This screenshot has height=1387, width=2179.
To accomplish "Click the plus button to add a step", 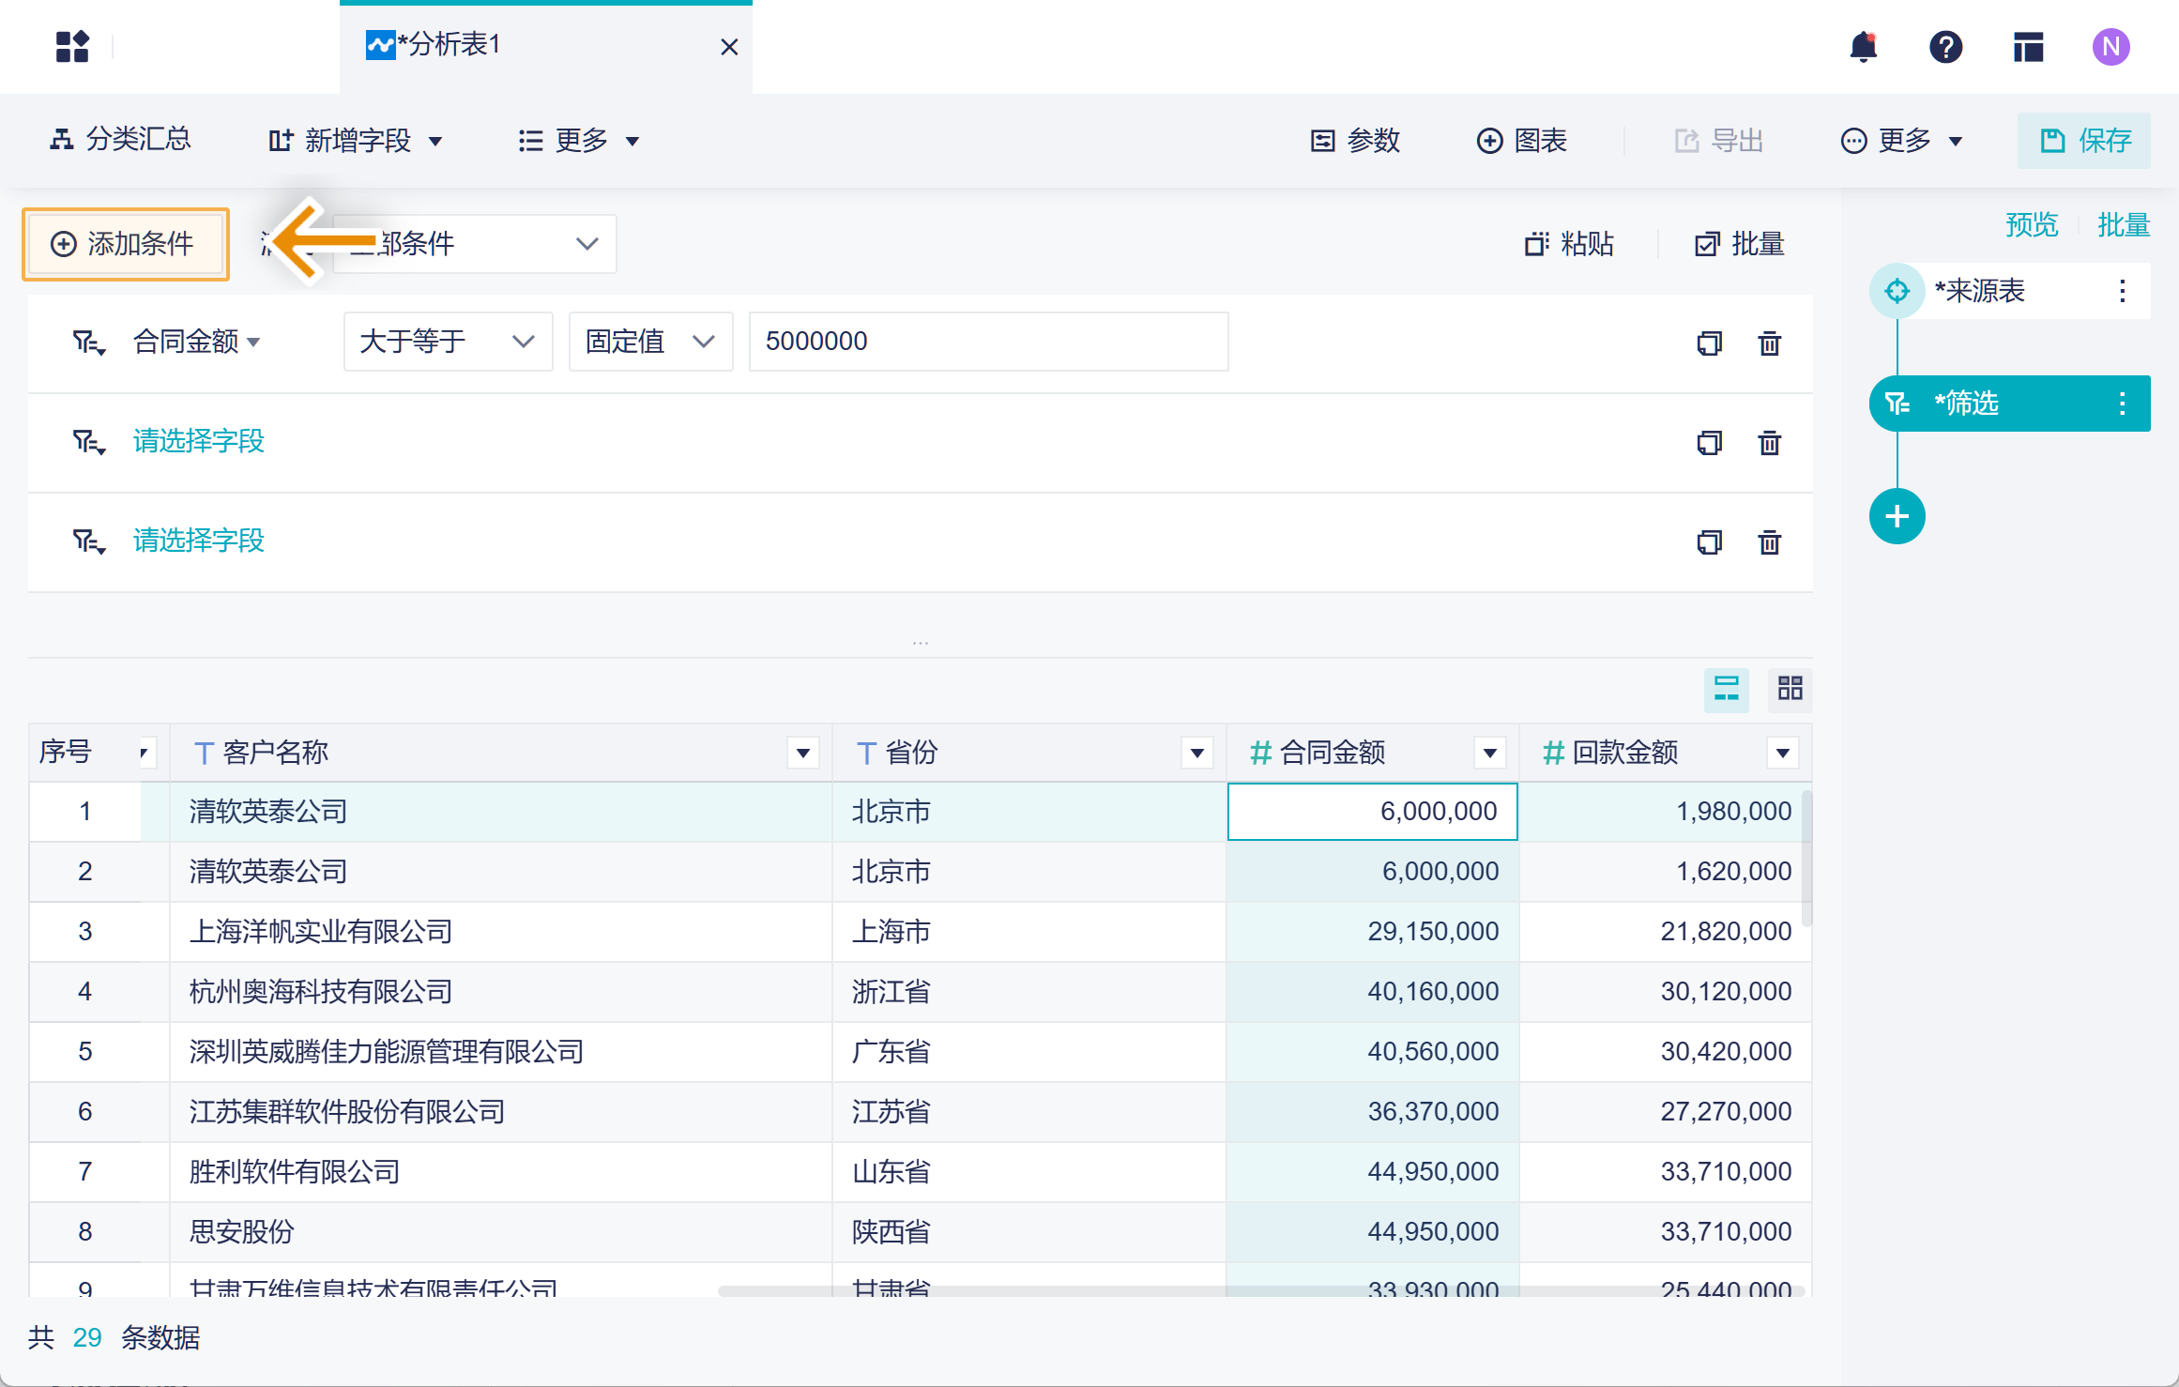I will pyautogui.click(x=1897, y=516).
